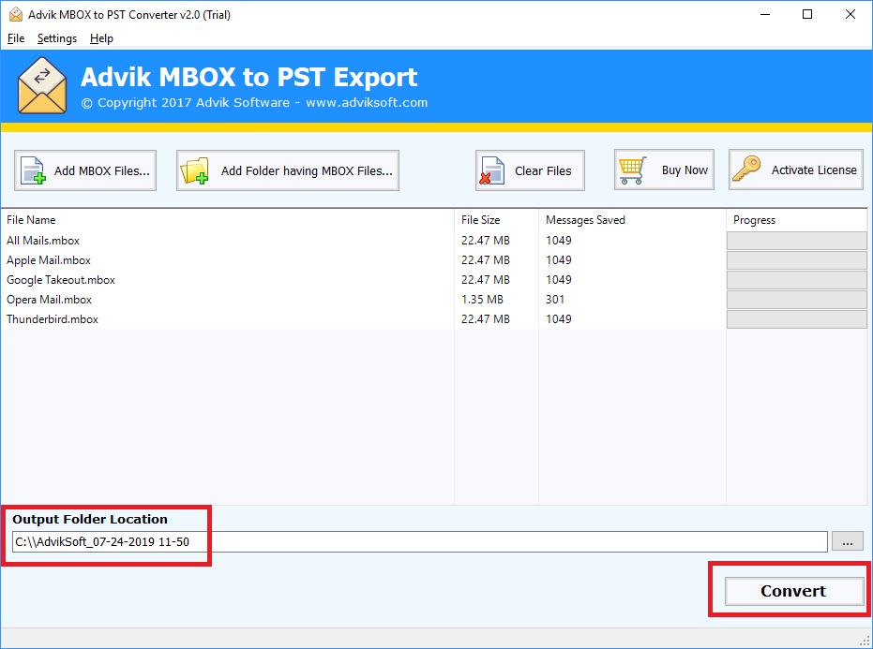Click the Add Folder having MBOX Files folder icon
This screenshot has width=873, height=649.
pos(194,170)
